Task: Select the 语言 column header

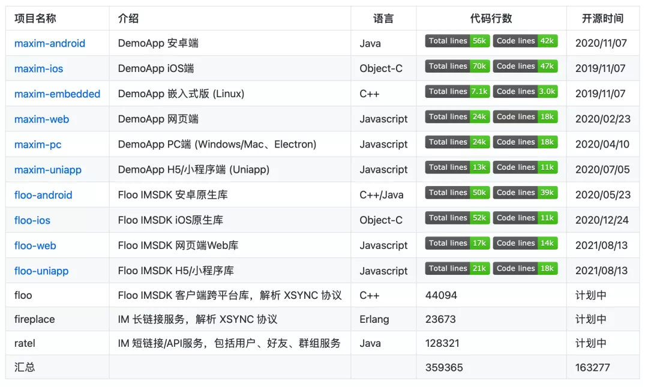Action: click(x=383, y=18)
